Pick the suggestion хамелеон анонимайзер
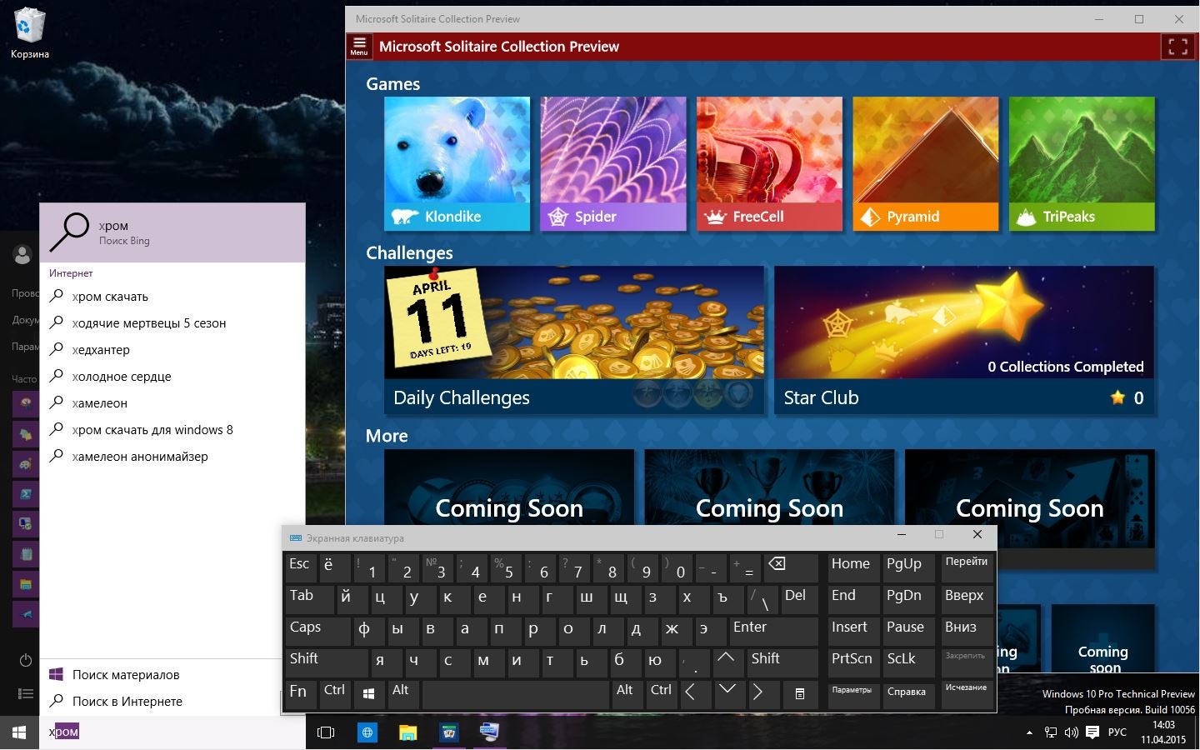Image resolution: width=1200 pixels, height=750 pixels. pos(172,457)
